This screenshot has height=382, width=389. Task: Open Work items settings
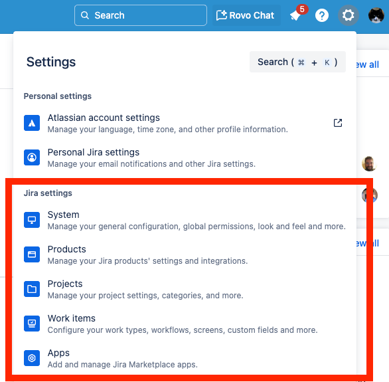[x=185, y=324]
